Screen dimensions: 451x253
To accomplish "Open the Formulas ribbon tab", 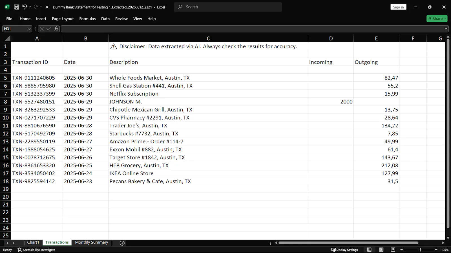I will [x=87, y=19].
